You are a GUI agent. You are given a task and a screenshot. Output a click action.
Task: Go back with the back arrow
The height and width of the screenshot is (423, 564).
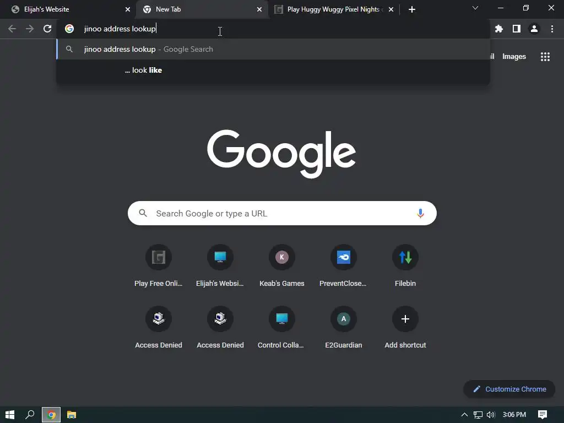pyautogui.click(x=12, y=29)
